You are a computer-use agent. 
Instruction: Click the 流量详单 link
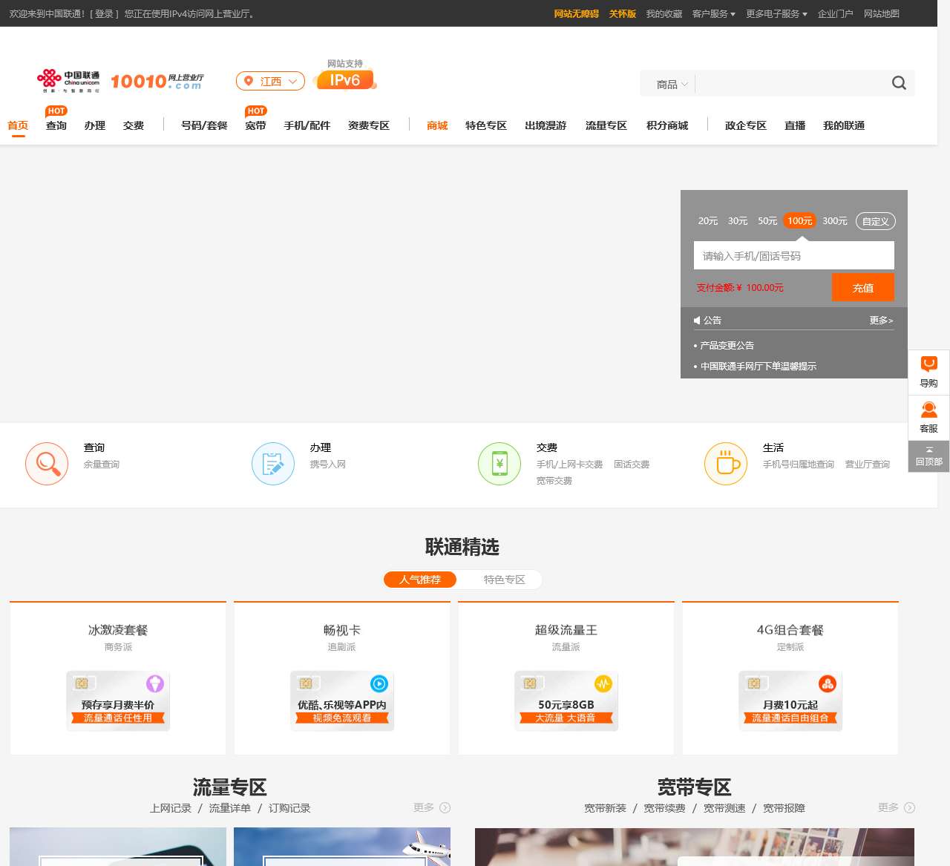click(x=230, y=807)
